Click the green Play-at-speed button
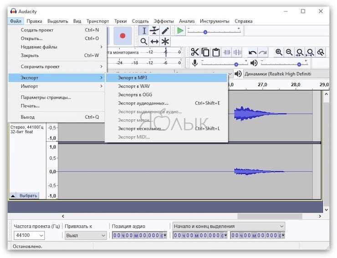 180,31
